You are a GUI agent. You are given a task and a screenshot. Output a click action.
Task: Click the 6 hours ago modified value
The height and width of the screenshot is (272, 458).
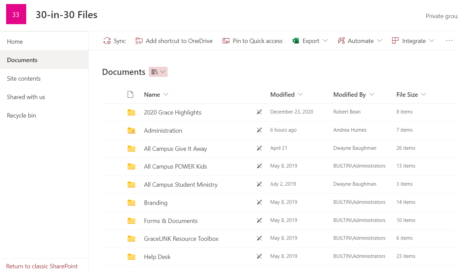pos(283,130)
